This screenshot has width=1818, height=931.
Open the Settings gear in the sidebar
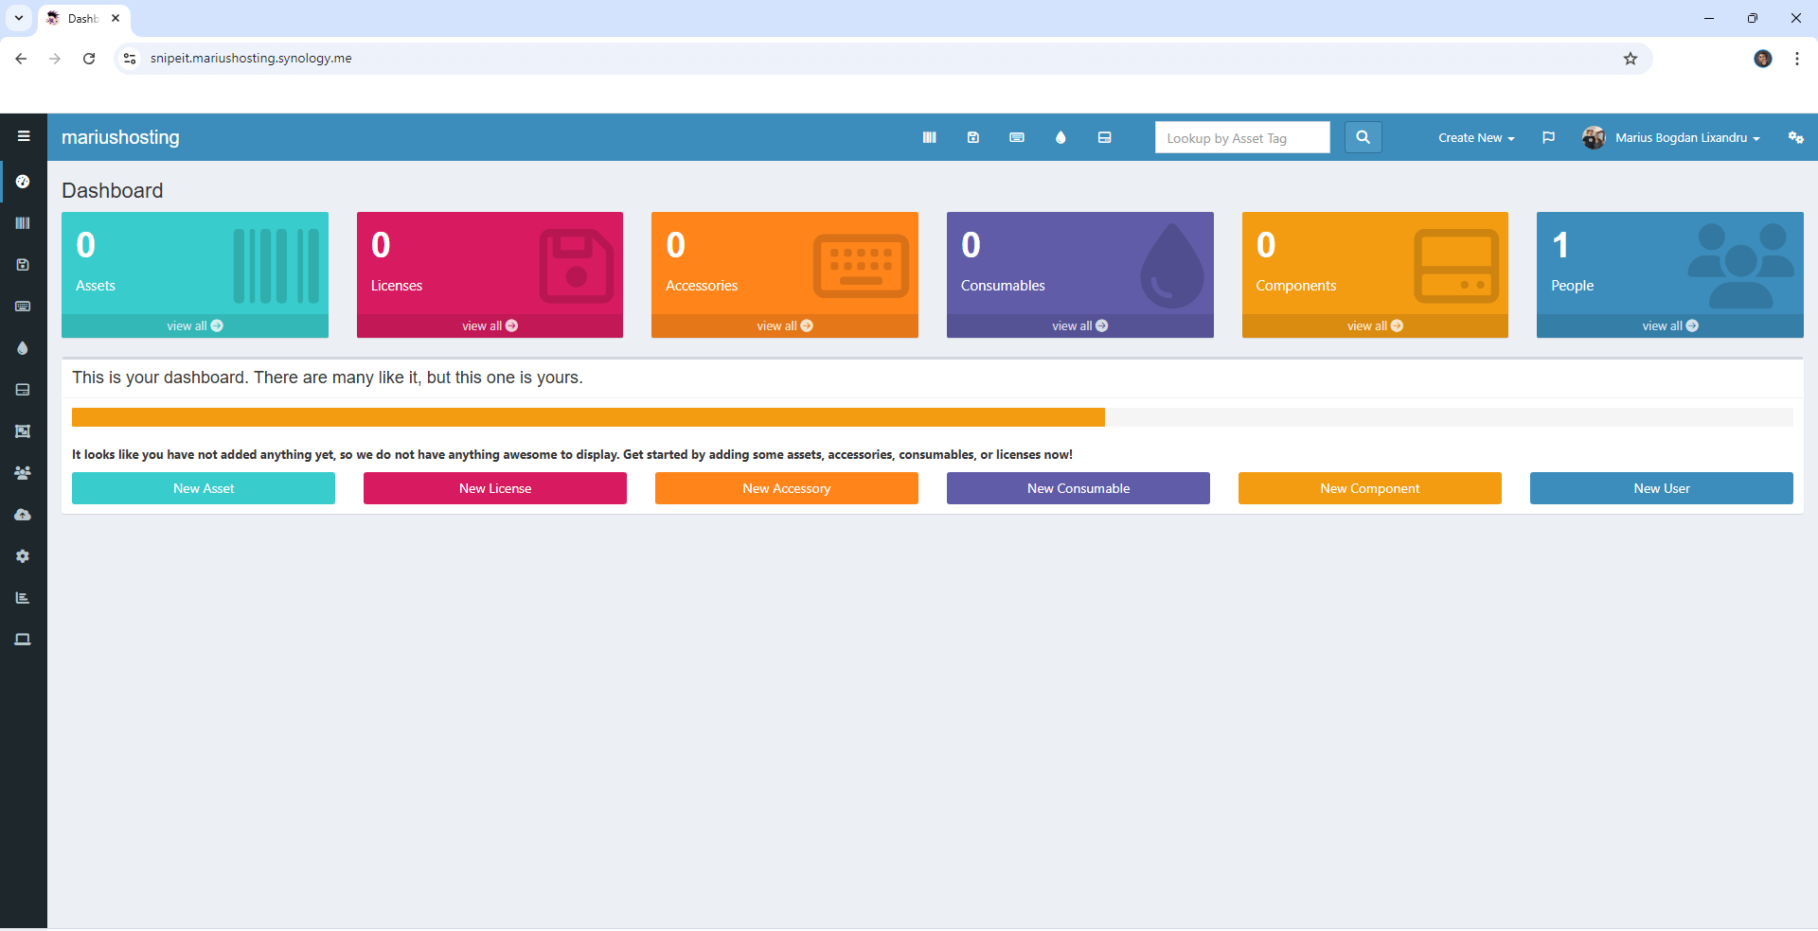pyautogui.click(x=23, y=556)
